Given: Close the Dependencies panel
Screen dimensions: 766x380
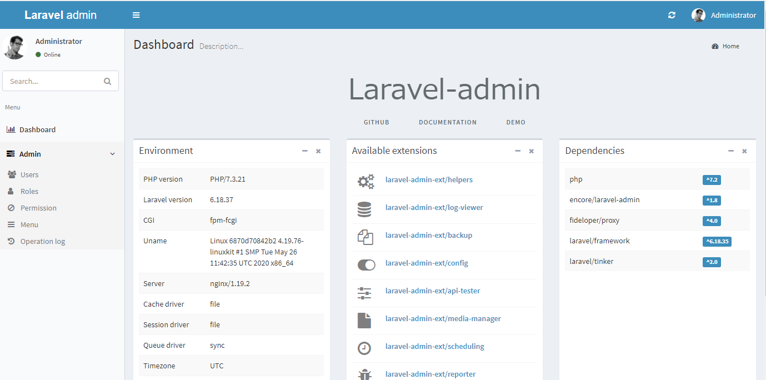Looking at the screenshot, I should [x=744, y=151].
